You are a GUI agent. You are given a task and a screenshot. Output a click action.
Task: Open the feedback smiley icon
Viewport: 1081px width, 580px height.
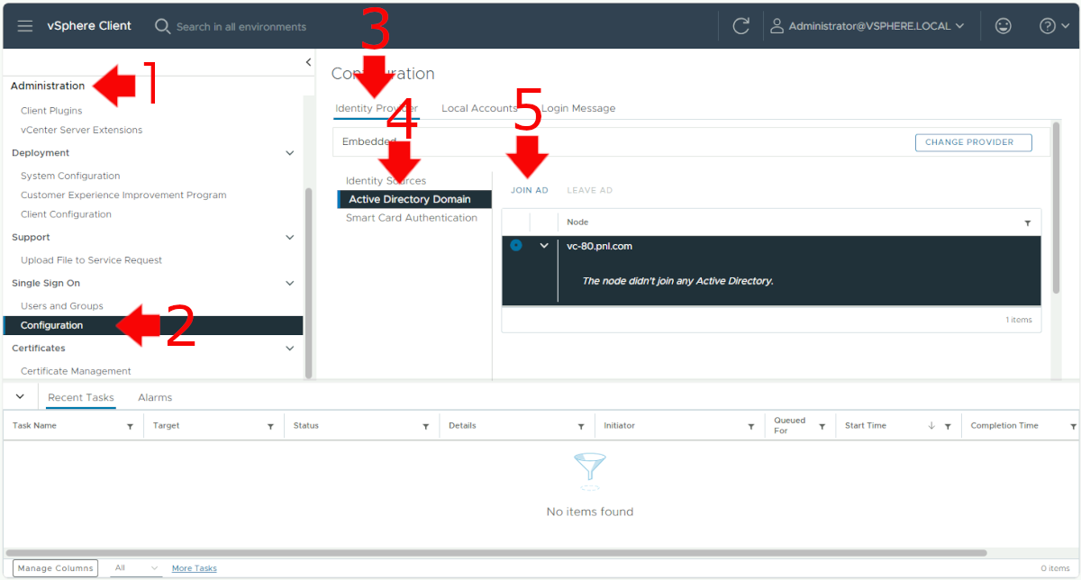[1003, 26]
